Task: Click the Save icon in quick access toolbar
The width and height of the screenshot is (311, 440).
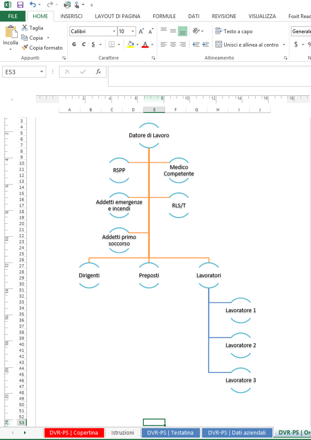Action: tap(20, 5)
